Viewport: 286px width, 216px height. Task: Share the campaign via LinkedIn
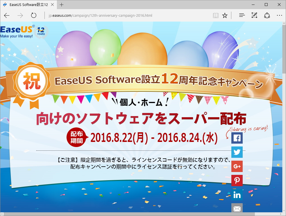click(x=237, y=195)
